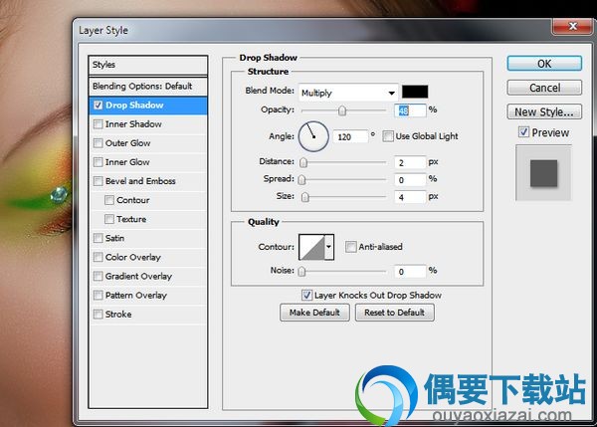Enable the Stroke checkbox
This screenshot has height=427, width=597.
pyautogui.click(x=99, y=315)
